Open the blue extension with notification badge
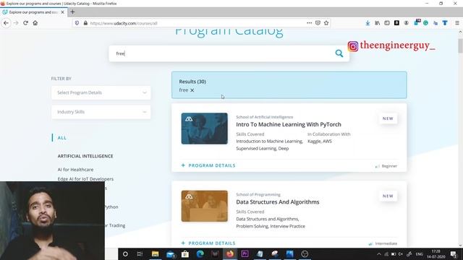 (x=417, y=22)
